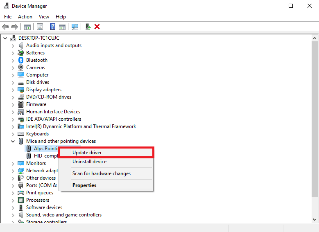Click Update device driver toolbar icon
Image resolution: width=319 pixels, height=232 pixels.
pos(88,27)
